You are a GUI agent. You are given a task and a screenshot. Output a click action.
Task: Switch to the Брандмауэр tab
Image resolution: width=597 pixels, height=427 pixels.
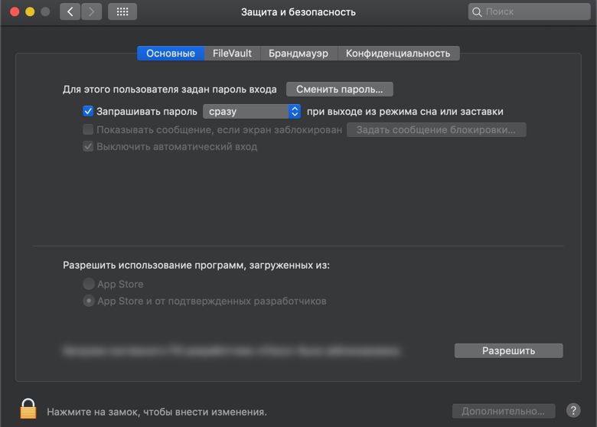click(298, 54)
